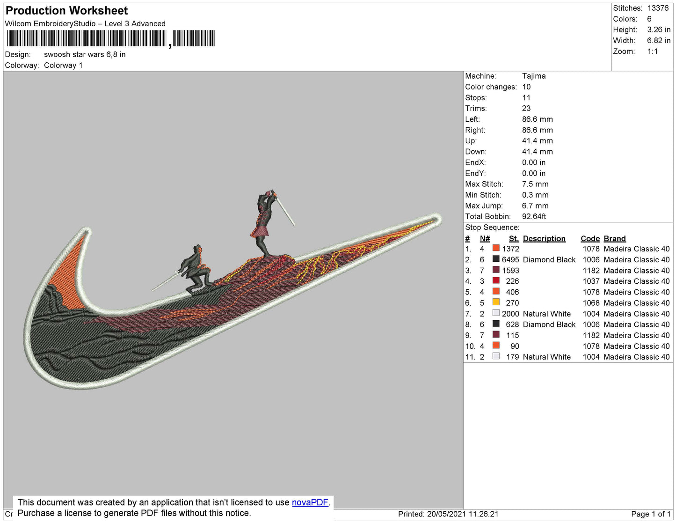Click the orange swatch for stop 1
This screenshot has height=523, width=676.
coord(496,249)
